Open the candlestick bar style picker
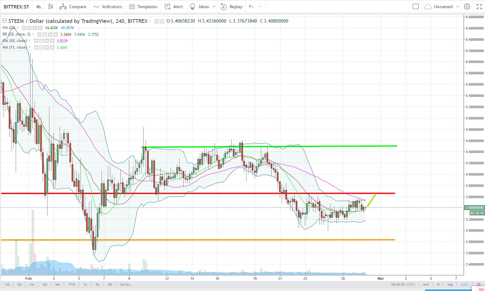Image resolution: width=485 pixels, height=291 pixels. pos(51,7)
